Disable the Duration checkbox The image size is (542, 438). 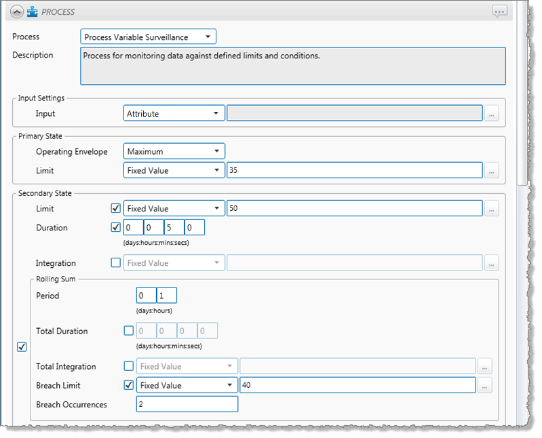[115, 228]
